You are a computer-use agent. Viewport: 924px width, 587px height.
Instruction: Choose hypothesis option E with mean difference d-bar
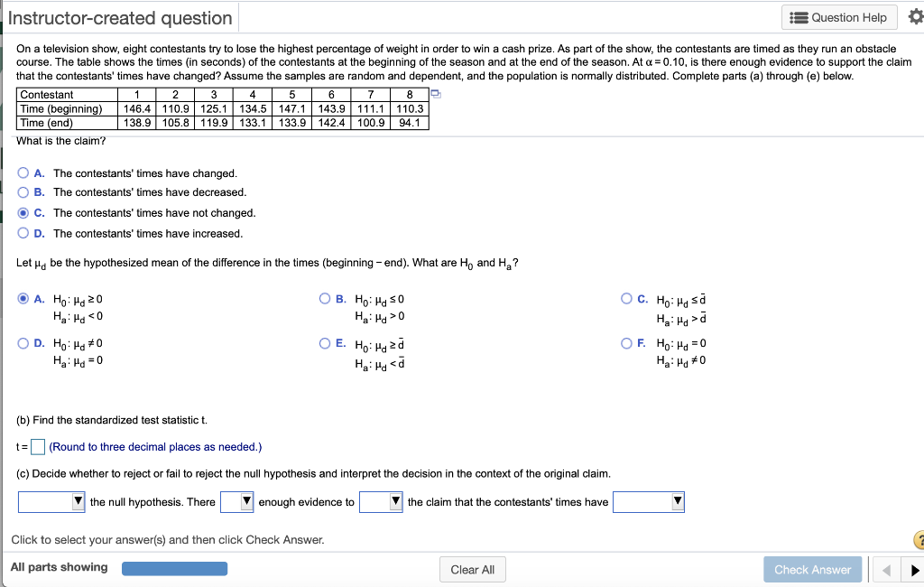click(324, 345)
